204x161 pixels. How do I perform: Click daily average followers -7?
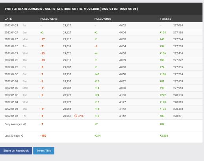tap(42, 124)
